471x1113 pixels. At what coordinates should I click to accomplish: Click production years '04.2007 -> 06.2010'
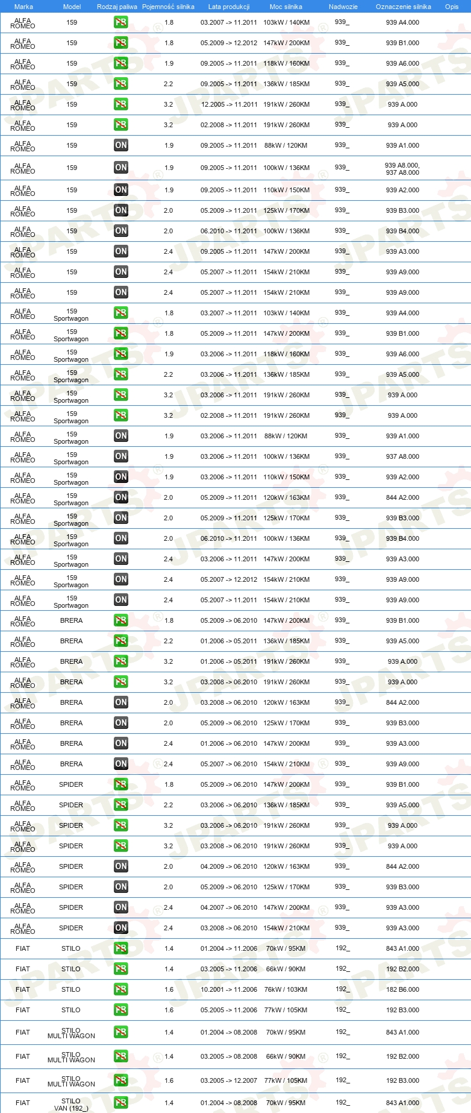[229, 907]
